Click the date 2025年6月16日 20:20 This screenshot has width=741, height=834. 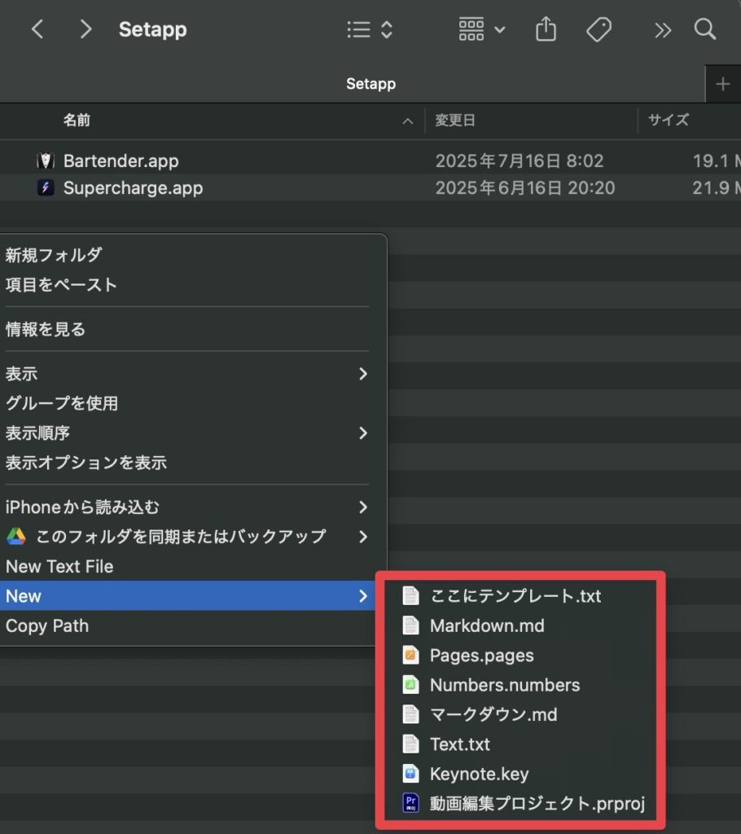(x=525, y=188)
